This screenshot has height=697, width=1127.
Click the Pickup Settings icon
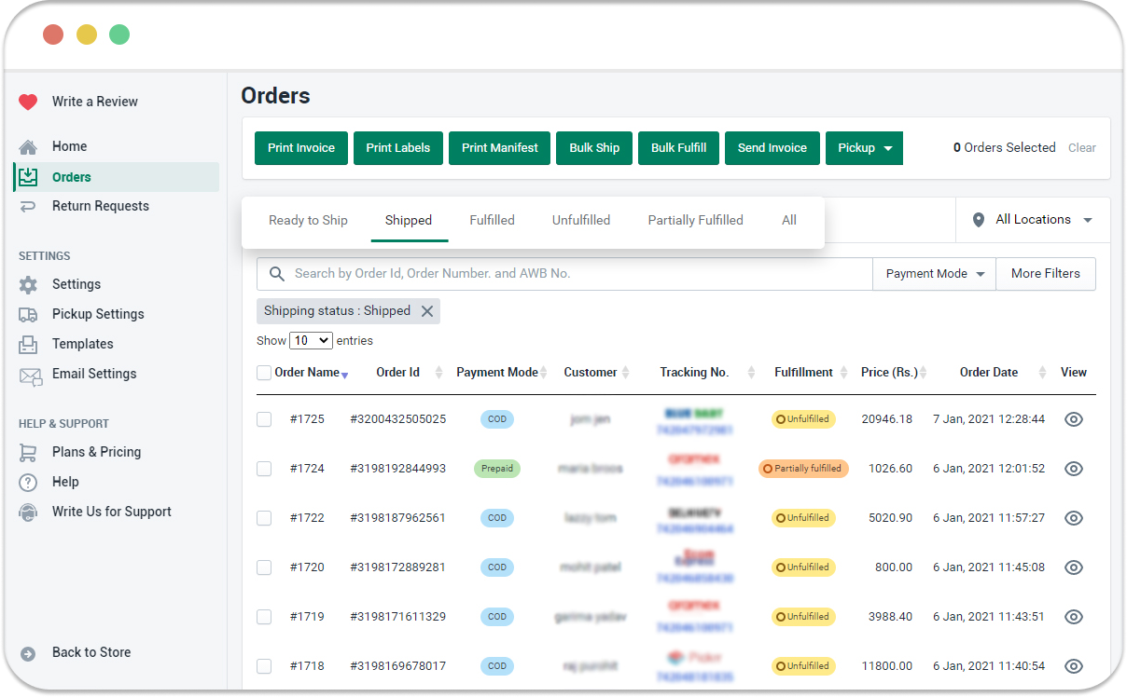pyautogui.click(x=30, y=314)
